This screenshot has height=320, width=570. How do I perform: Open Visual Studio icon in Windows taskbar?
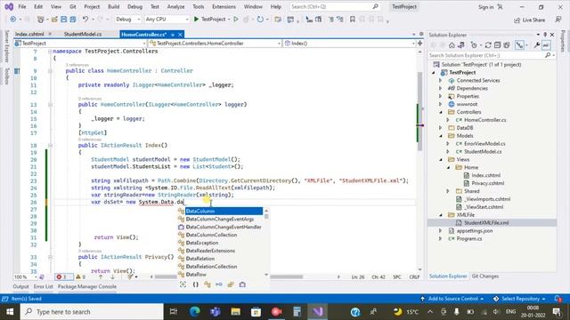point(318,312)
